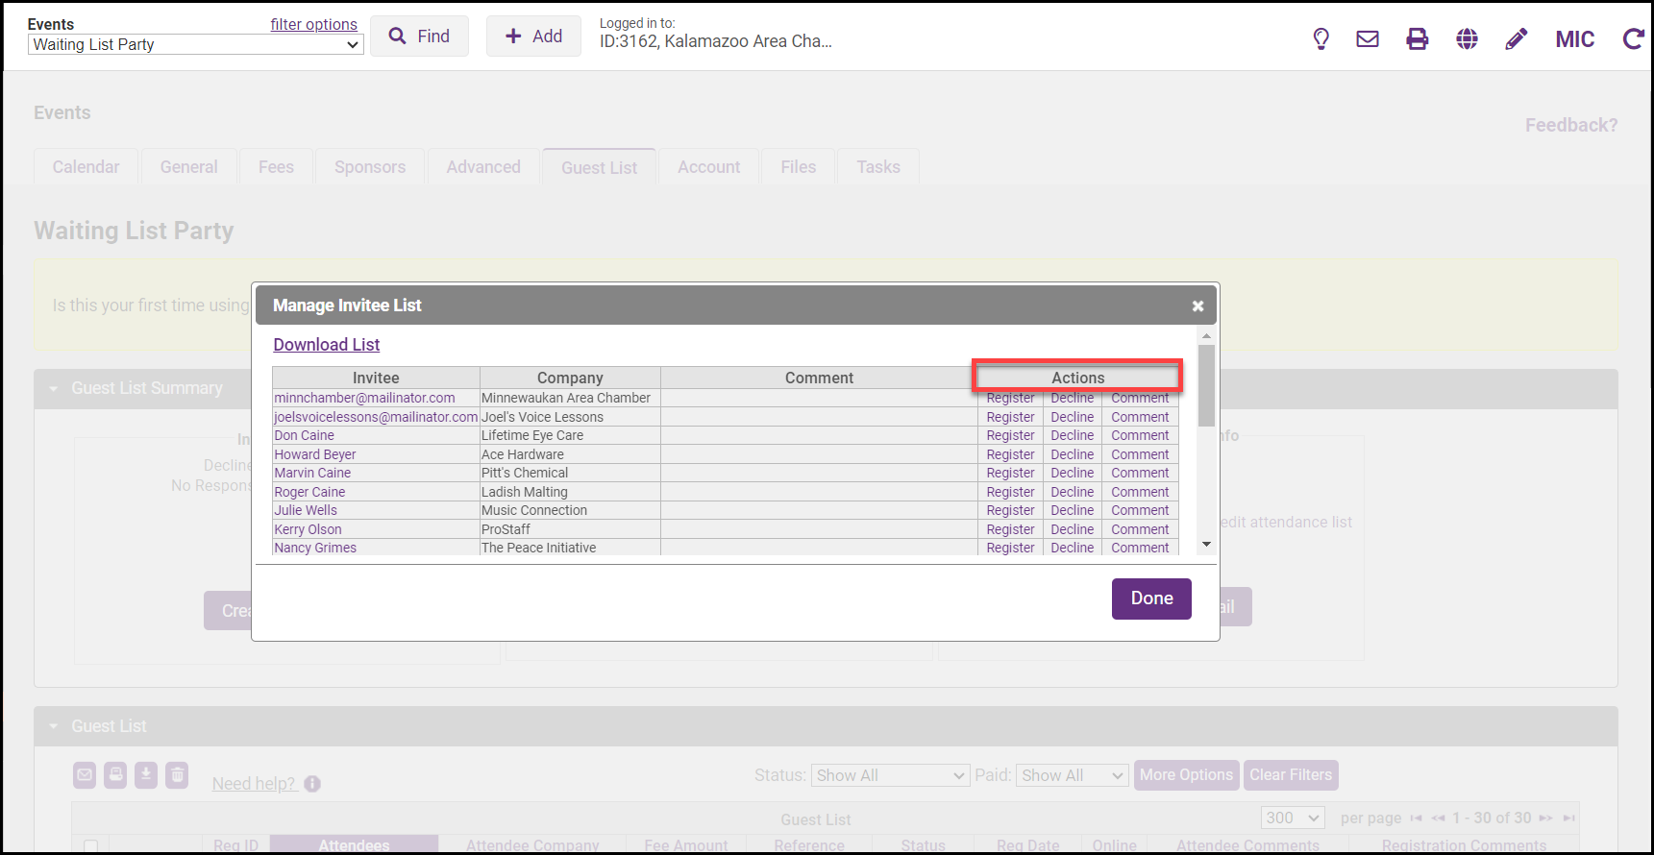
Task: Click the Download List link
Action: click(327, 345)
